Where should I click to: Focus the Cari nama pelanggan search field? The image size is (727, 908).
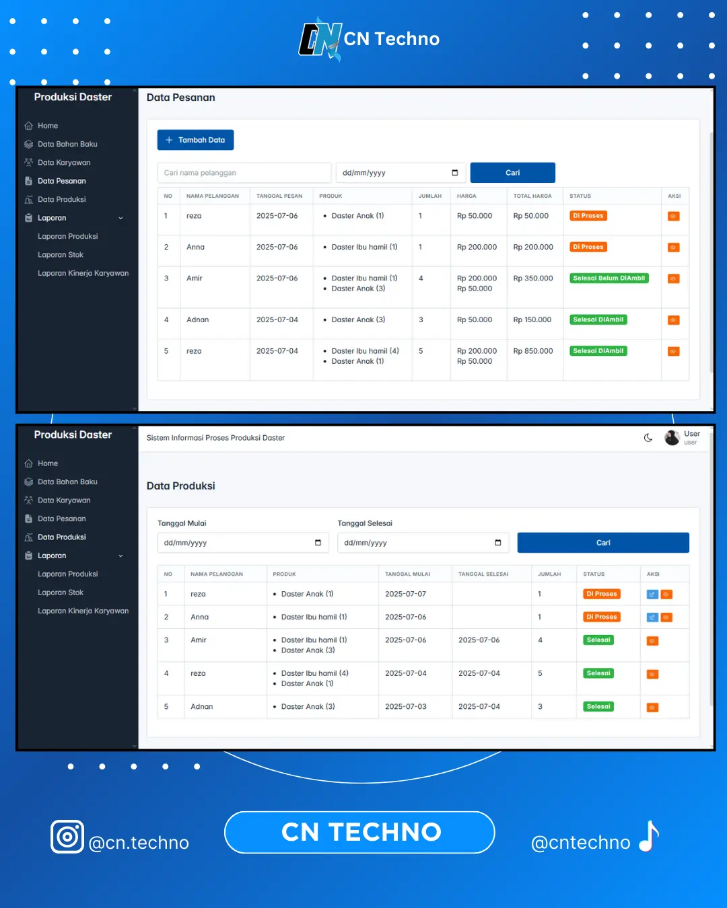coord(244,173)
